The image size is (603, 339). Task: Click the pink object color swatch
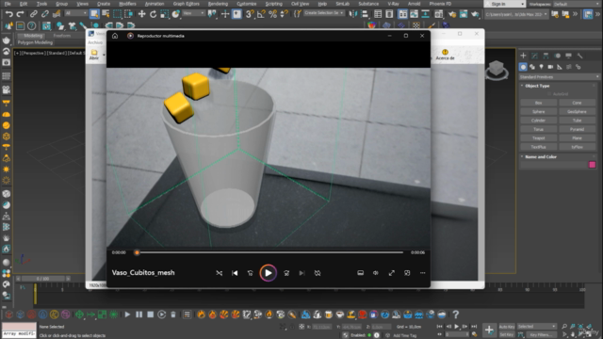point(593,165)
